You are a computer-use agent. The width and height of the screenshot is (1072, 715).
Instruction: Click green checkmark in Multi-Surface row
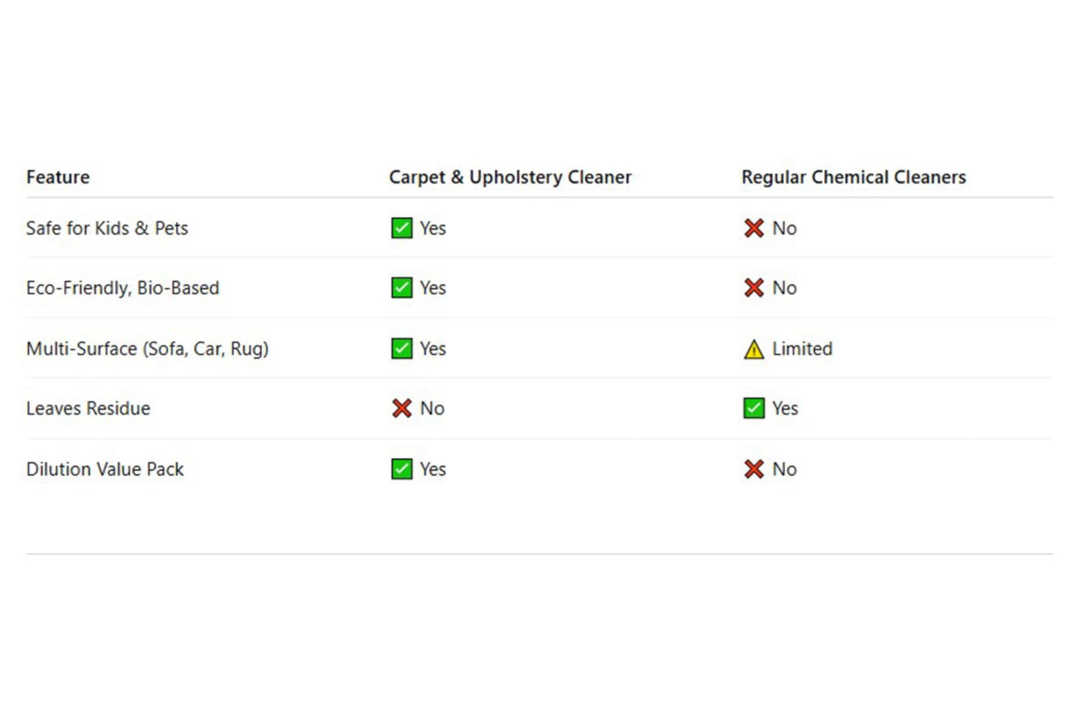pos(401,348)
